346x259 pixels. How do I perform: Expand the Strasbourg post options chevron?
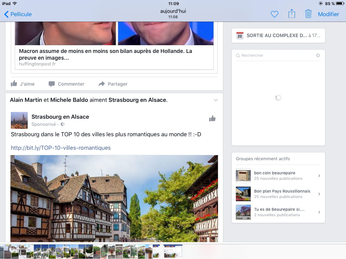216,100
